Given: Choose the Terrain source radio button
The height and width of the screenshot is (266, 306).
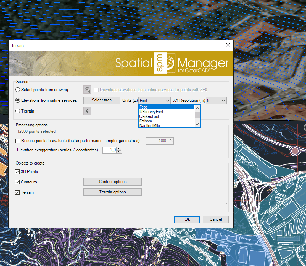Looking at the screenshot, I should click(18, 111).
